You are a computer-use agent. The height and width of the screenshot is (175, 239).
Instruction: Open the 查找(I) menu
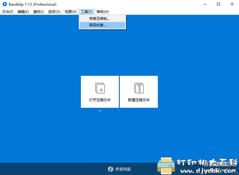pyautogui.click(x=39, y=12)
